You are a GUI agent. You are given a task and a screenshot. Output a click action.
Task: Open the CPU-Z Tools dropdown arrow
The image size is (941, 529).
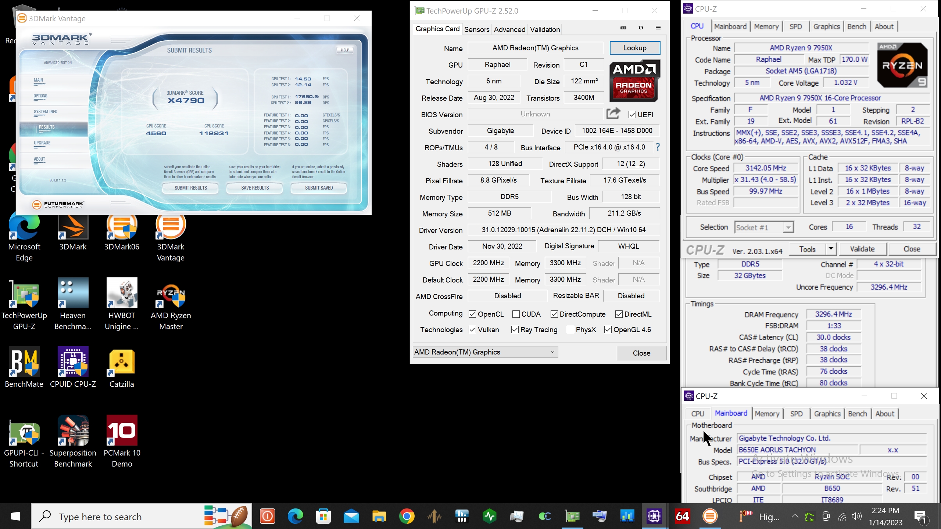point(831,249)
